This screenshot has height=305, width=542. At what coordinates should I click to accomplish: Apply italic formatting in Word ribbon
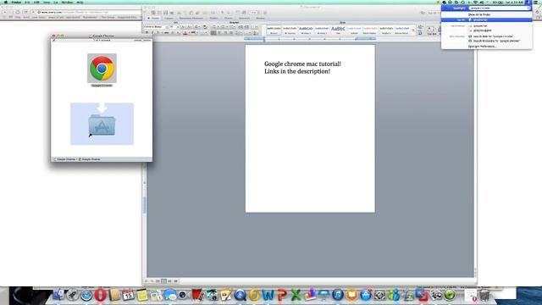pos(152,33)
